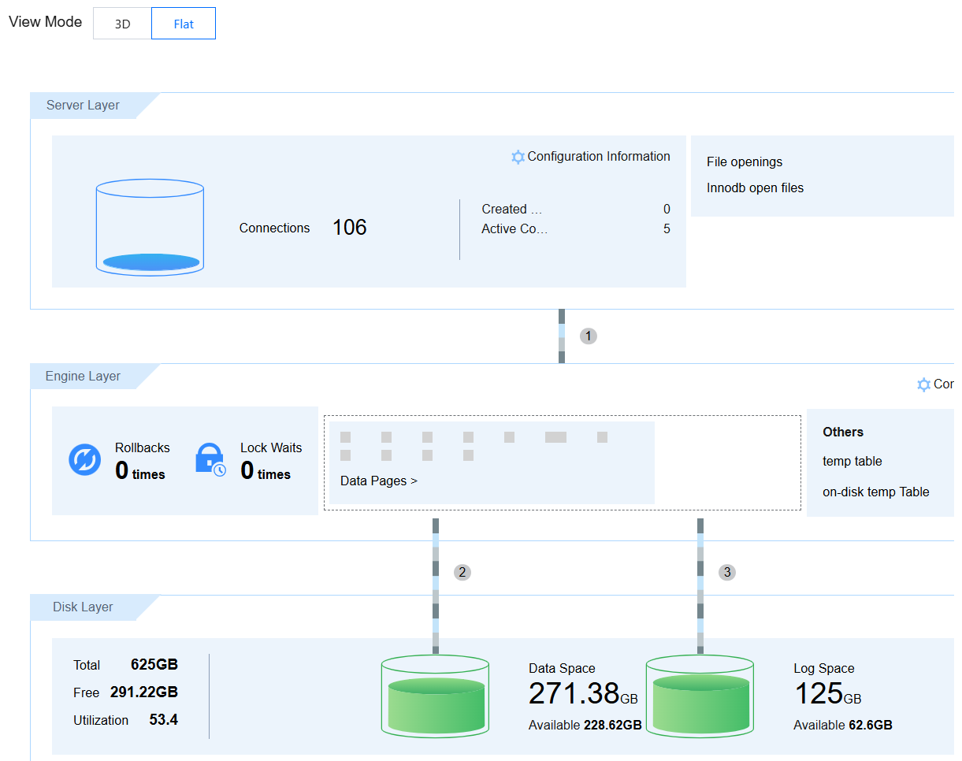
Task: Click the Data Space green cylinder
Action: pos(435,696)
